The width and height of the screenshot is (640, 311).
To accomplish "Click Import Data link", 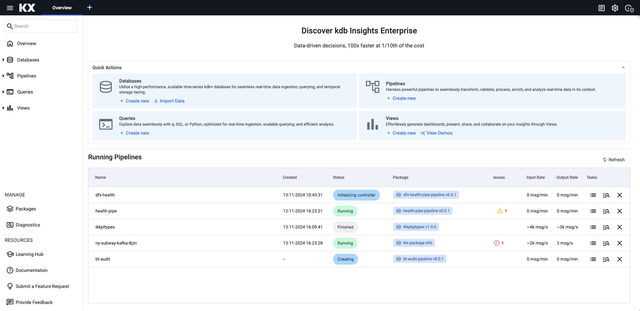I will click(169, 101).
